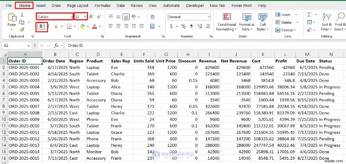Open the Font dialog launcher
This screenshot has height=164, width=346.
103,36
